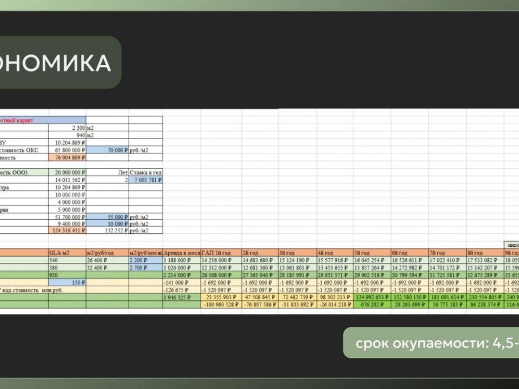Click the total cell 124 316 431 ₽
519x389 pixels.
pos(67,230)
